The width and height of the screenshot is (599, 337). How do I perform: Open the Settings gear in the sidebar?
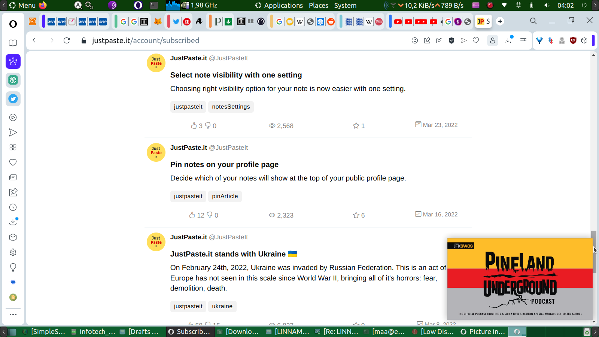pos(13,252)
